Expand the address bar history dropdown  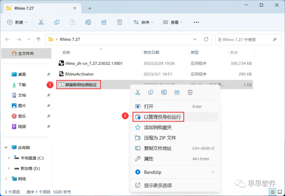(x=195, y=39)
